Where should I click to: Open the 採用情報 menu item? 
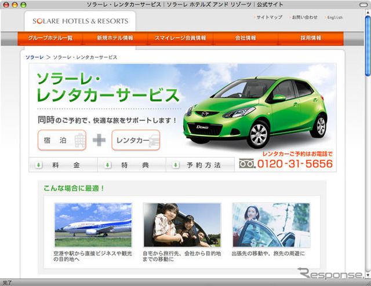(x=311, y=38)
